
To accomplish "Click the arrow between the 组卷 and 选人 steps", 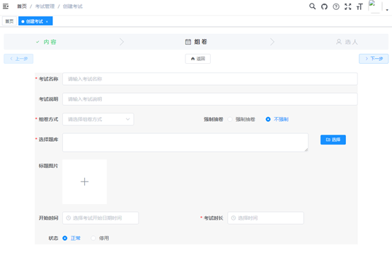I will (272, 42).
